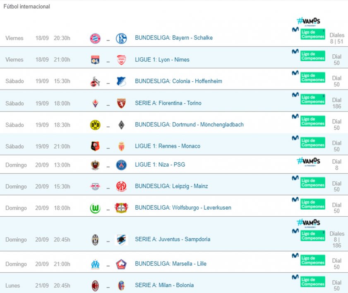Click the #Vamos channel logo in Niza-PSG row
Image resolution: width=348 pixels, height=293 pixels.
[309, 162]
